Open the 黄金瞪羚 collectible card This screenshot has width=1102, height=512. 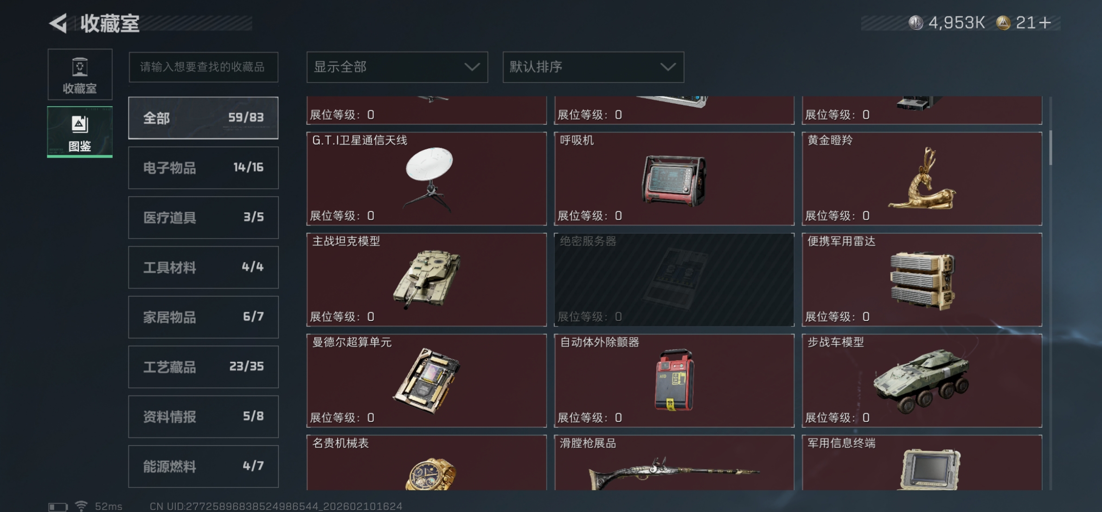[x=922, y=179]
